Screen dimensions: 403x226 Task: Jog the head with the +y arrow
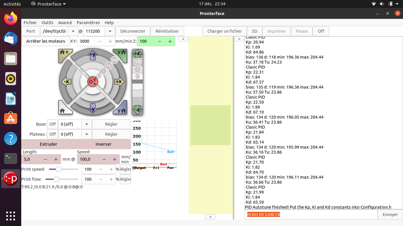click(x=92, y=55)
